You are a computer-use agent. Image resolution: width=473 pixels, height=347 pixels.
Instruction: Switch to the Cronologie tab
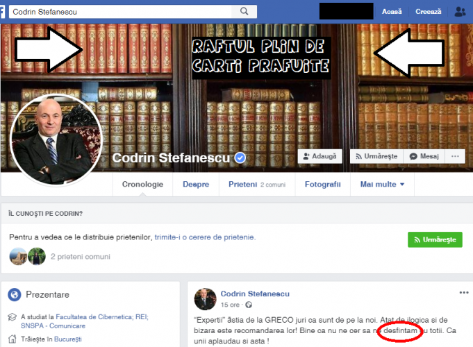click(142, 184)
